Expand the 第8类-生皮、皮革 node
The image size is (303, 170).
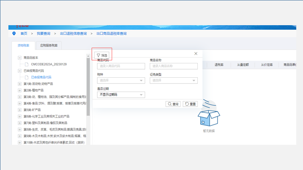click(x=19, y=130)
